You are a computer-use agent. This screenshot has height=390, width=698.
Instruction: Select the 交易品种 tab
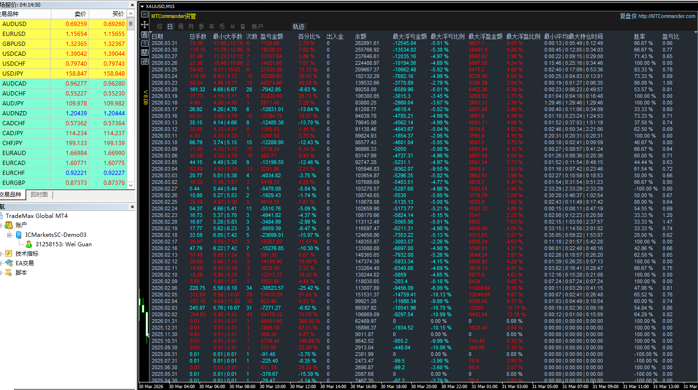click(11, 194)
